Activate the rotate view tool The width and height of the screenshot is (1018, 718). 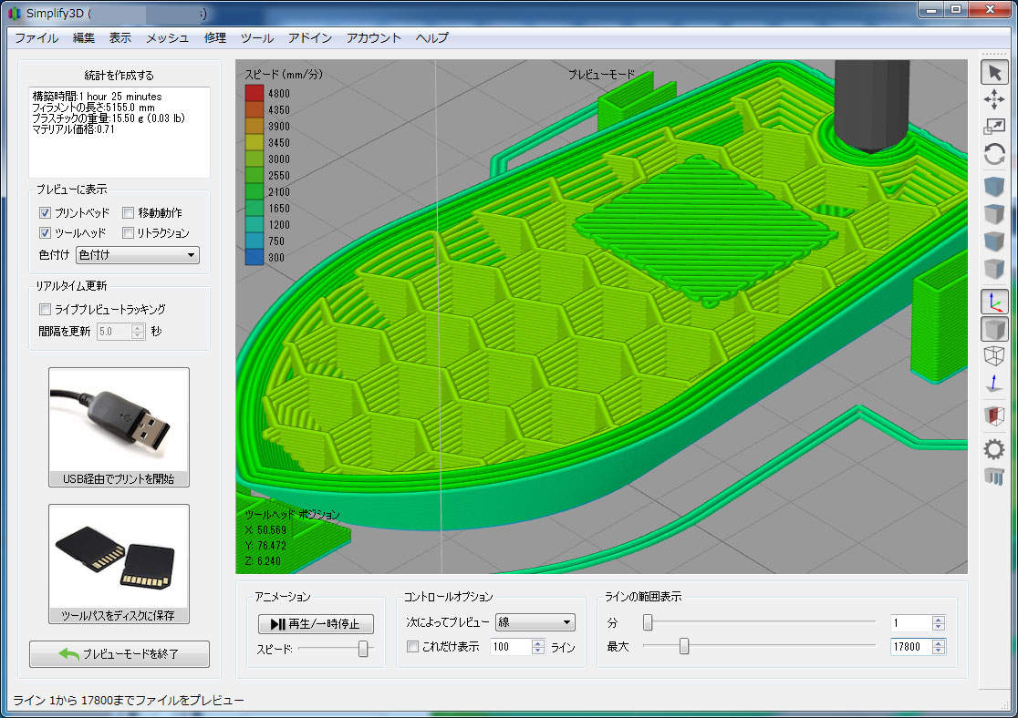tap(994, 155)
